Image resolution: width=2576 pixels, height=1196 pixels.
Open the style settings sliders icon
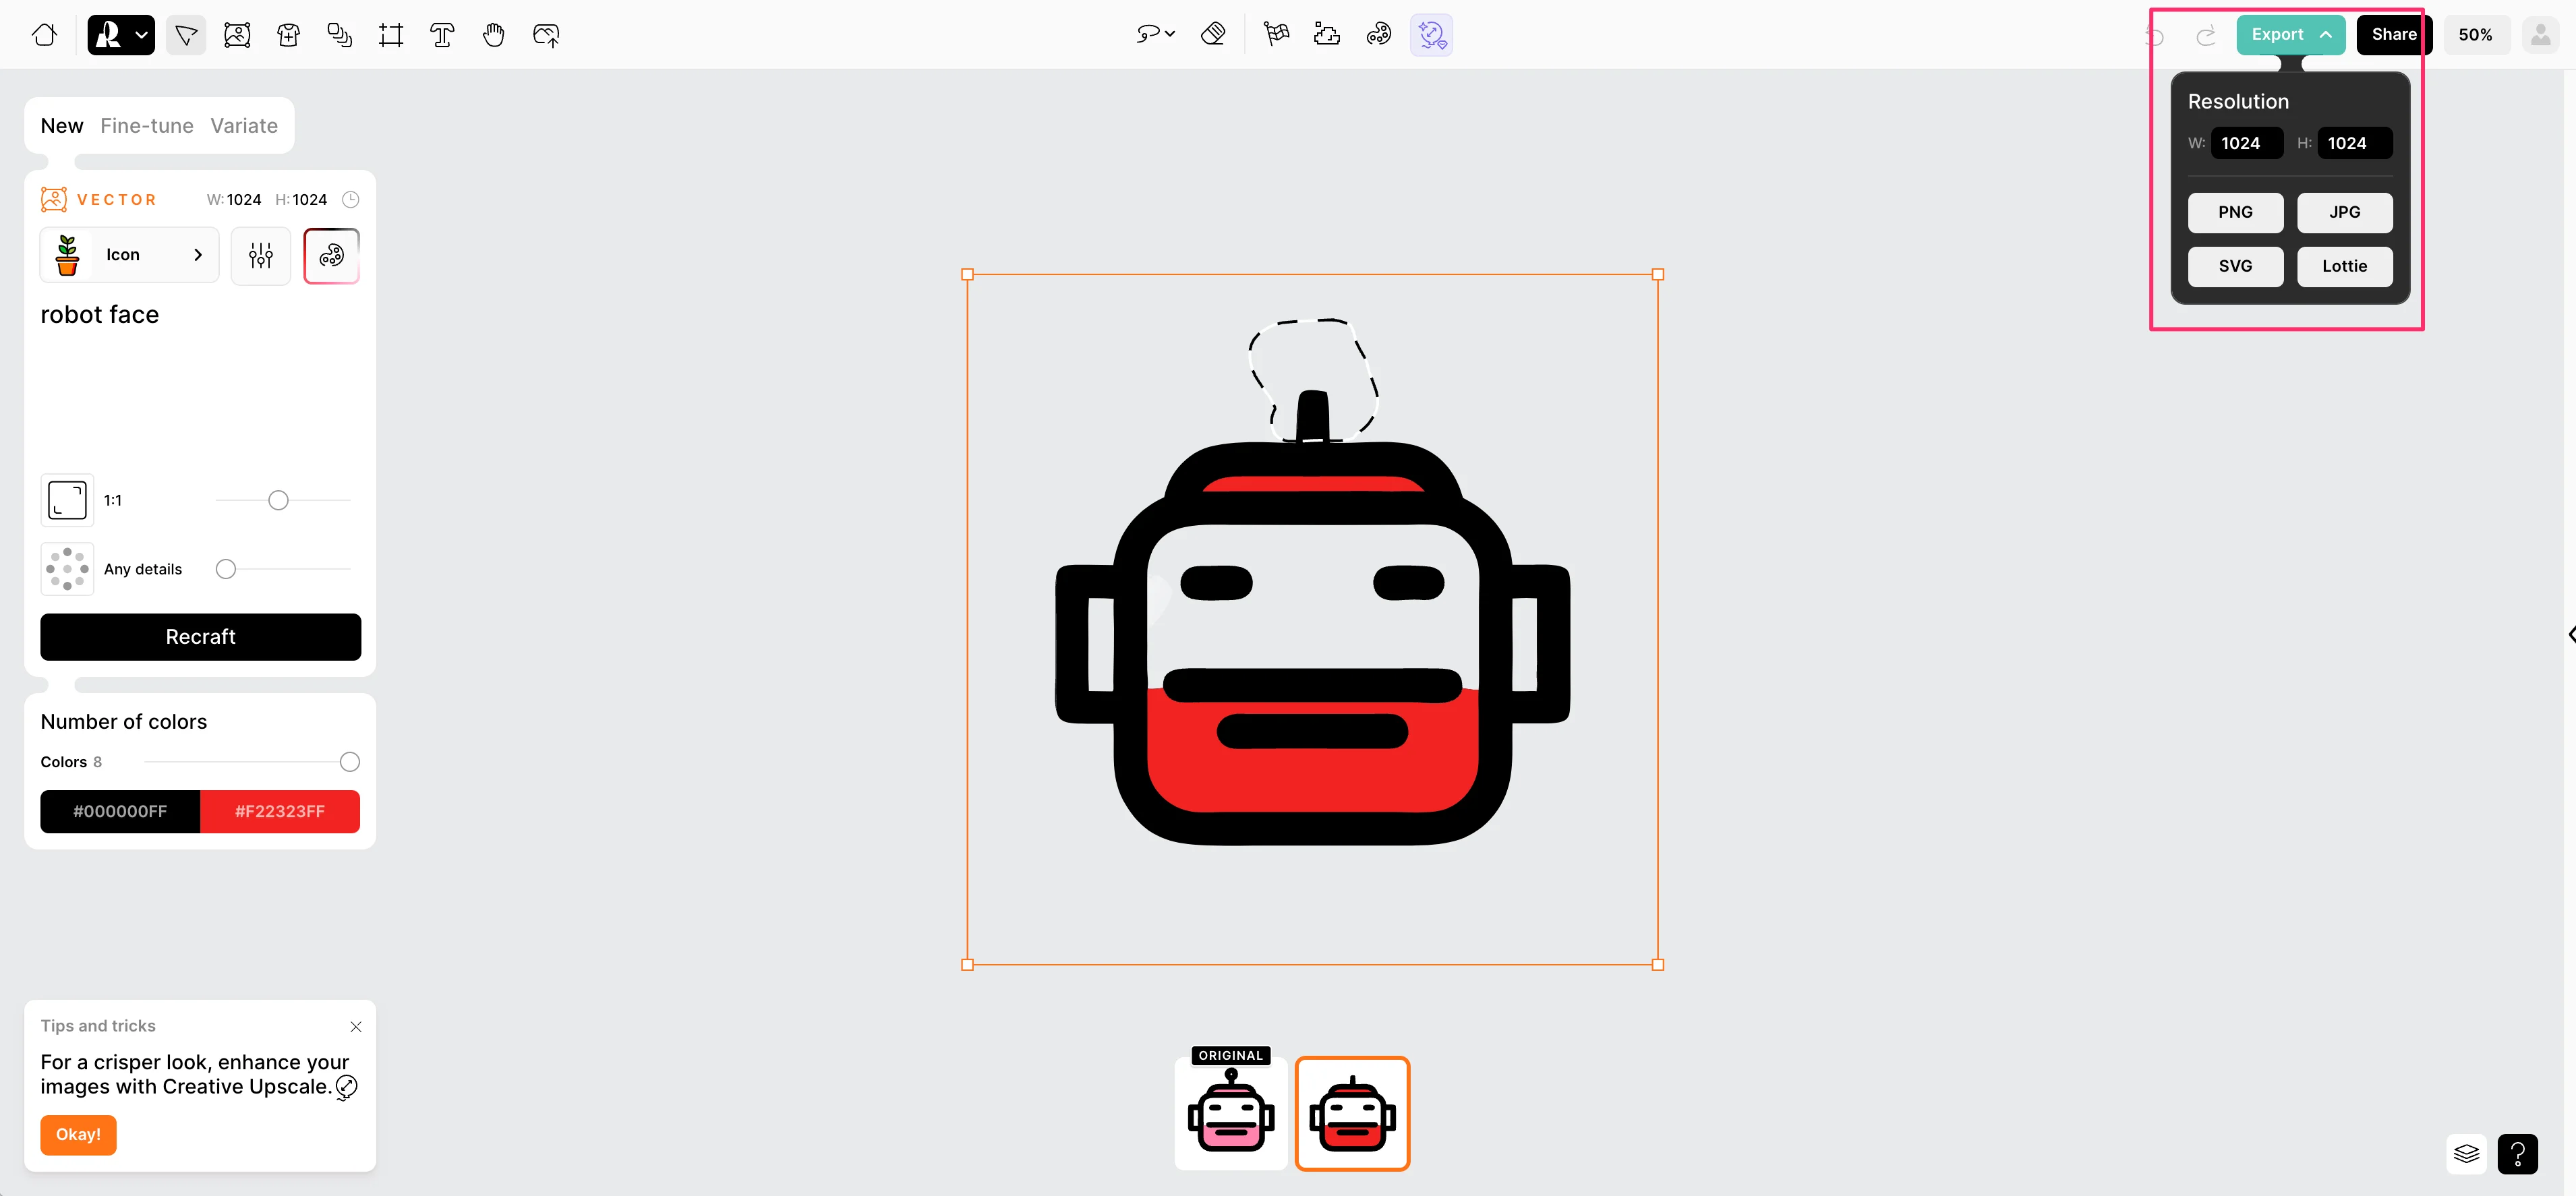pyautogui.click(x=260, y=255)
